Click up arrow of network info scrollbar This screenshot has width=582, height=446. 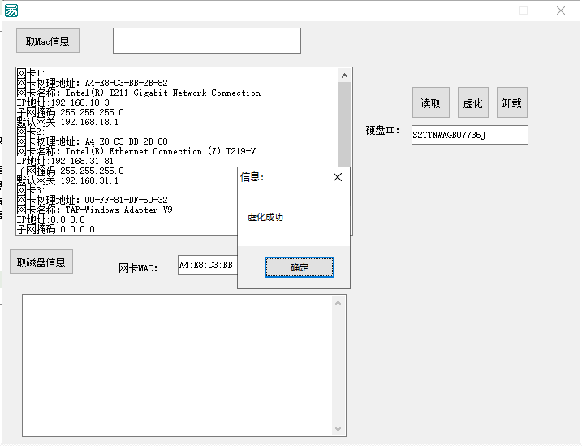click(x=344, y=76)
